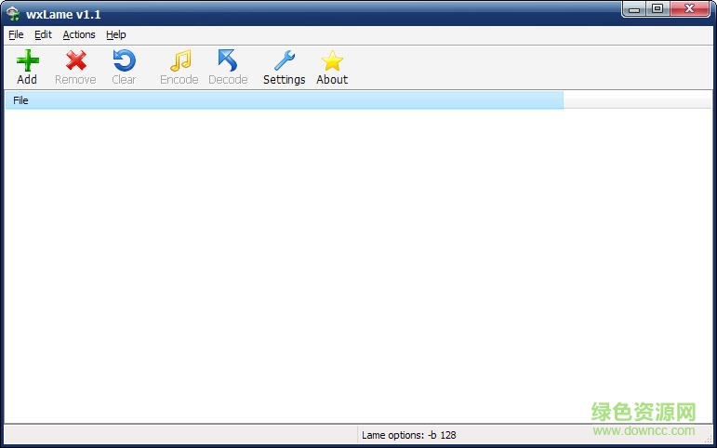Click the Decode arrow icon

[x=228, y=60]
